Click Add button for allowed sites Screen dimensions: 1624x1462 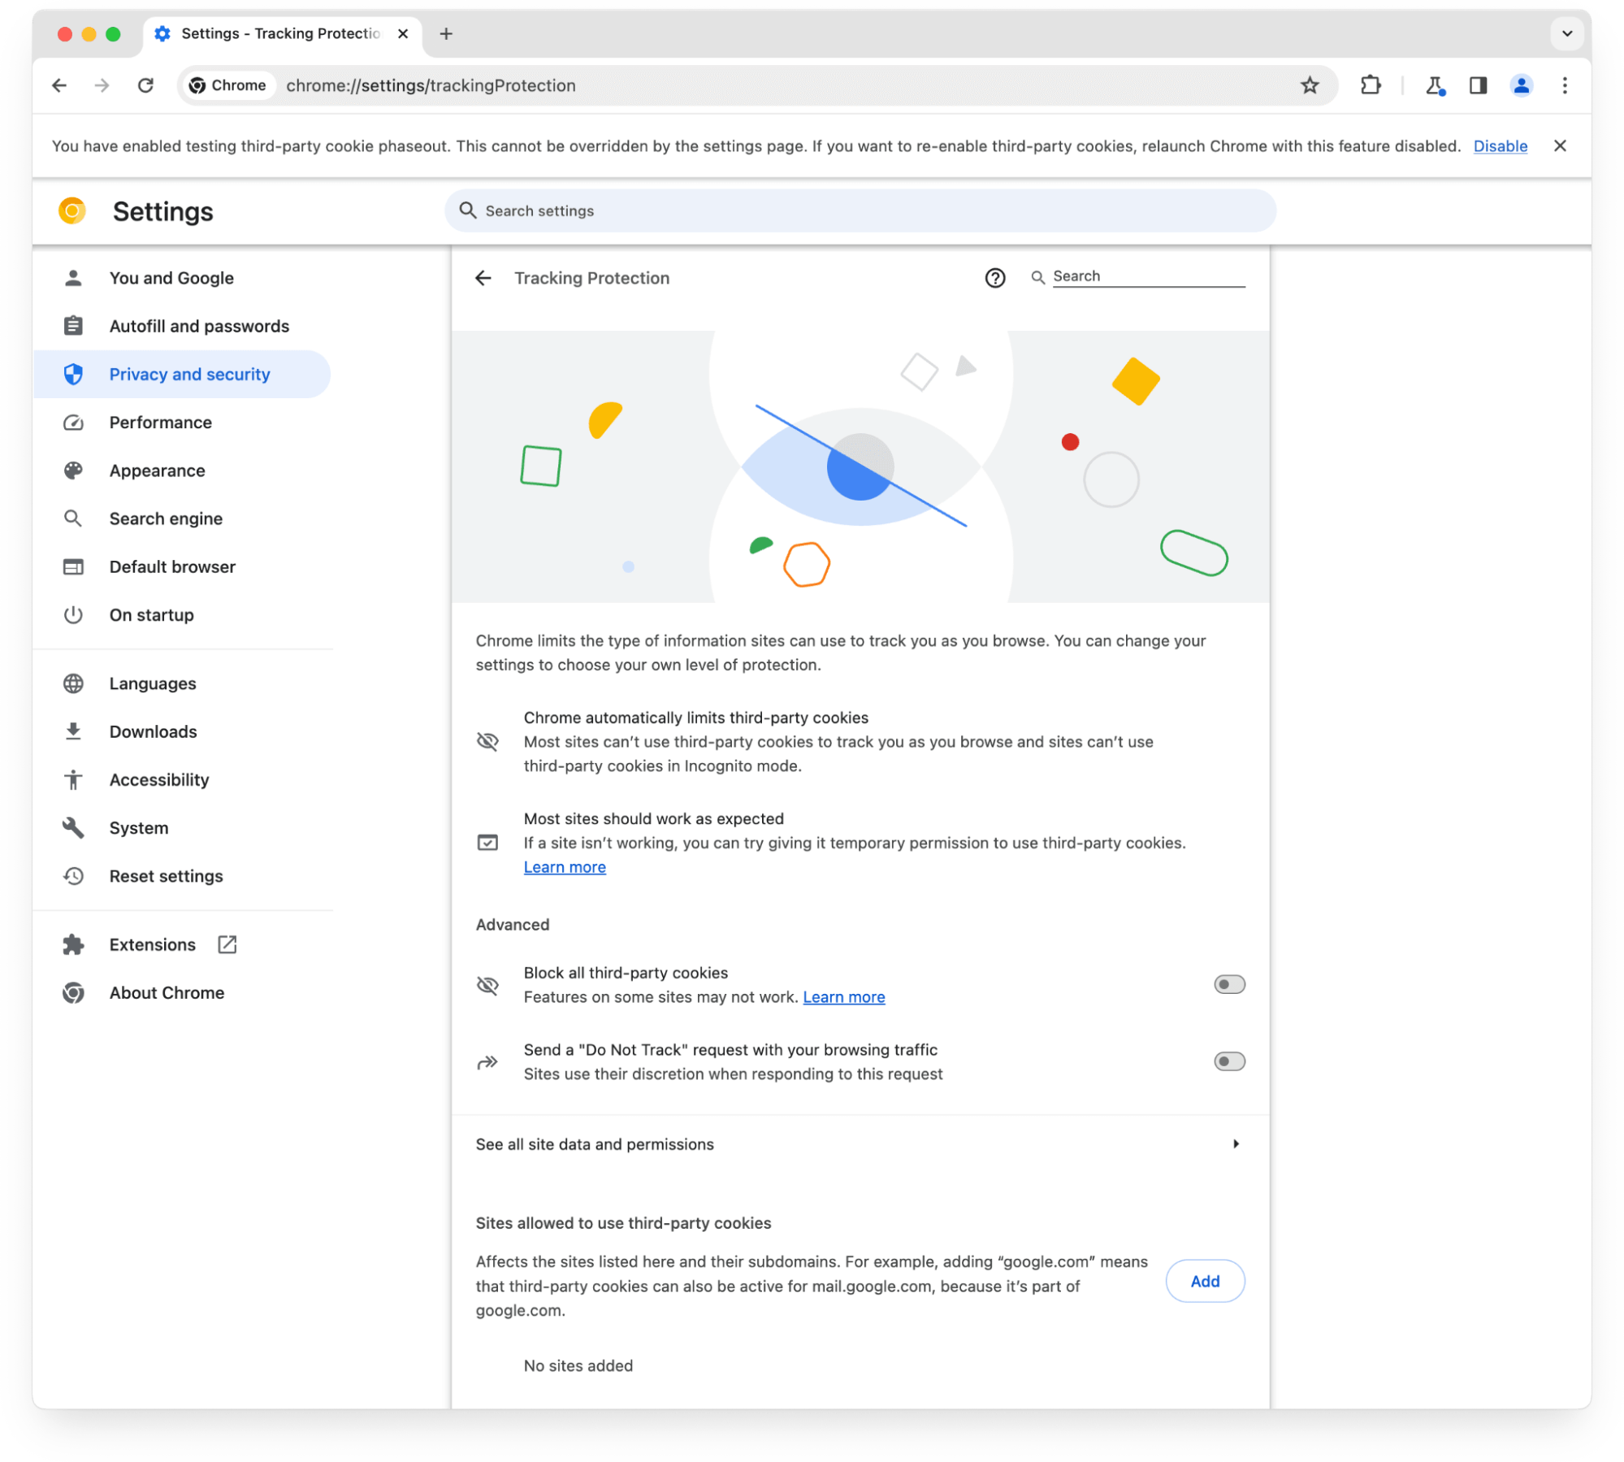click(1205, 1282)
